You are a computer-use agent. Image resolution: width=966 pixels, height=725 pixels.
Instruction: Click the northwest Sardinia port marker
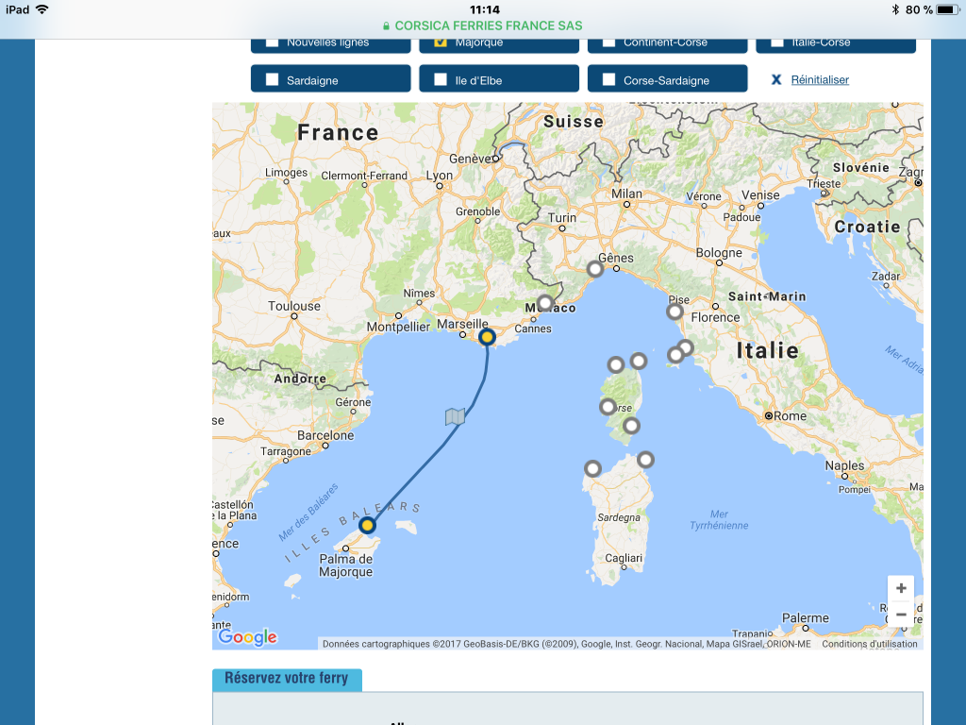click(x=591, y=467)
